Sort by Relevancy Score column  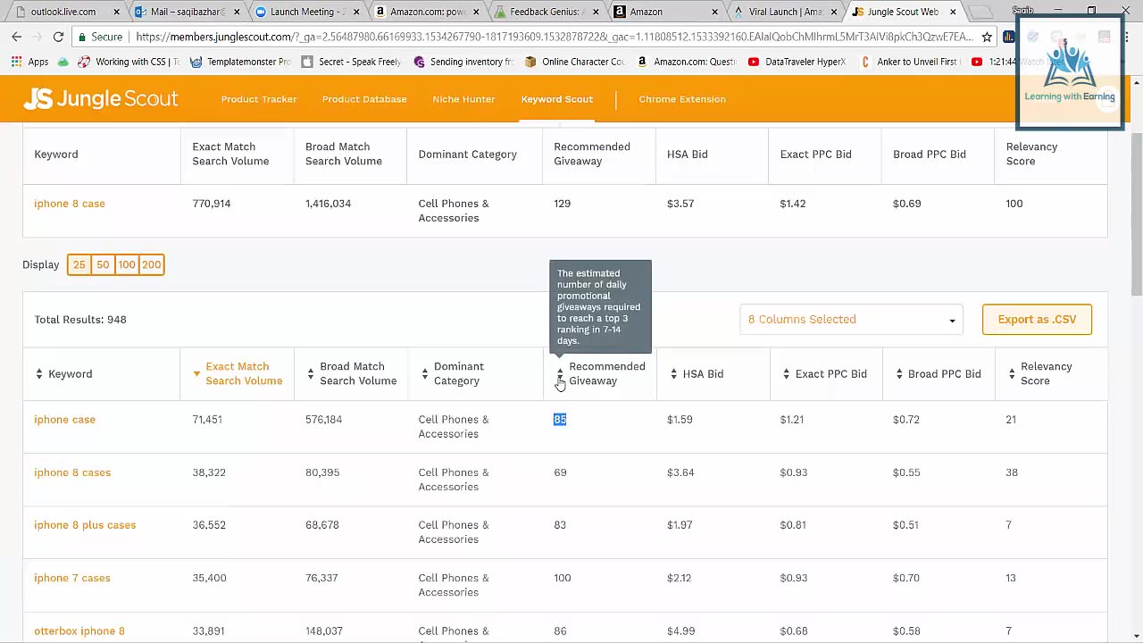pos(1012,374)
